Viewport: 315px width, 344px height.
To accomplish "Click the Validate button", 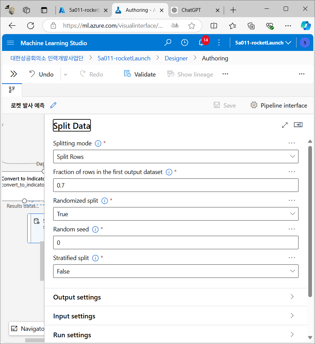I will click(x=140, y=74).
